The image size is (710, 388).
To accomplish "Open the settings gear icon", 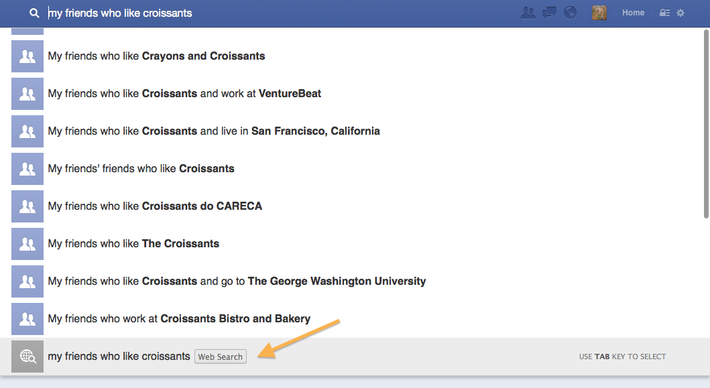I will 680,13.
